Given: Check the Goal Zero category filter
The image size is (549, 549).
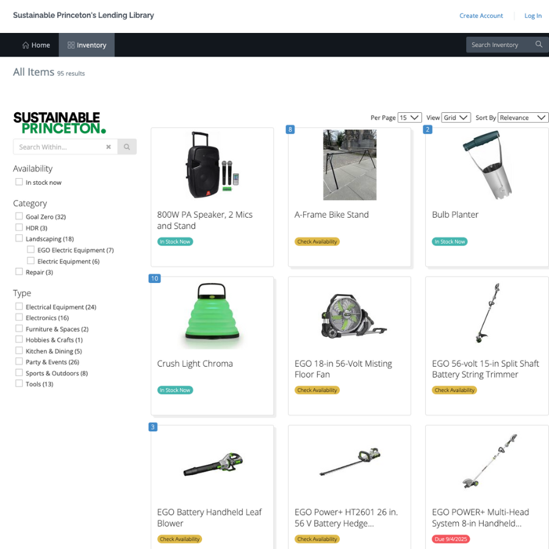Looking at the screenshot, I should click(x=20, y=217).
